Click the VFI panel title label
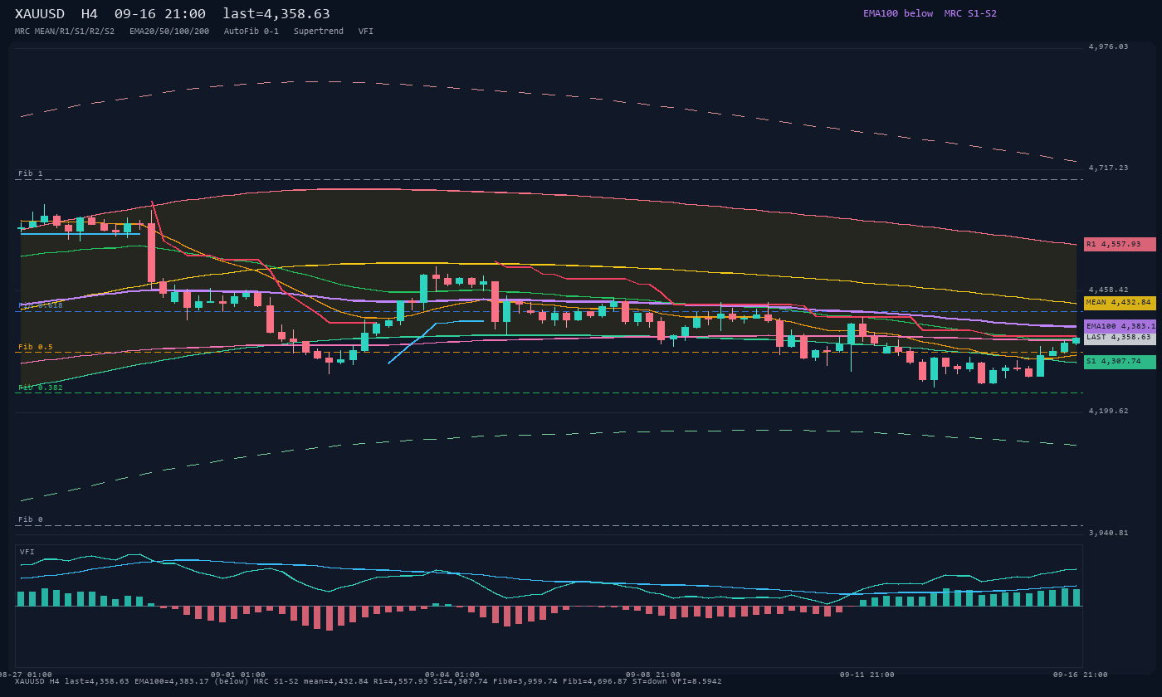 [x=27, y=552]
